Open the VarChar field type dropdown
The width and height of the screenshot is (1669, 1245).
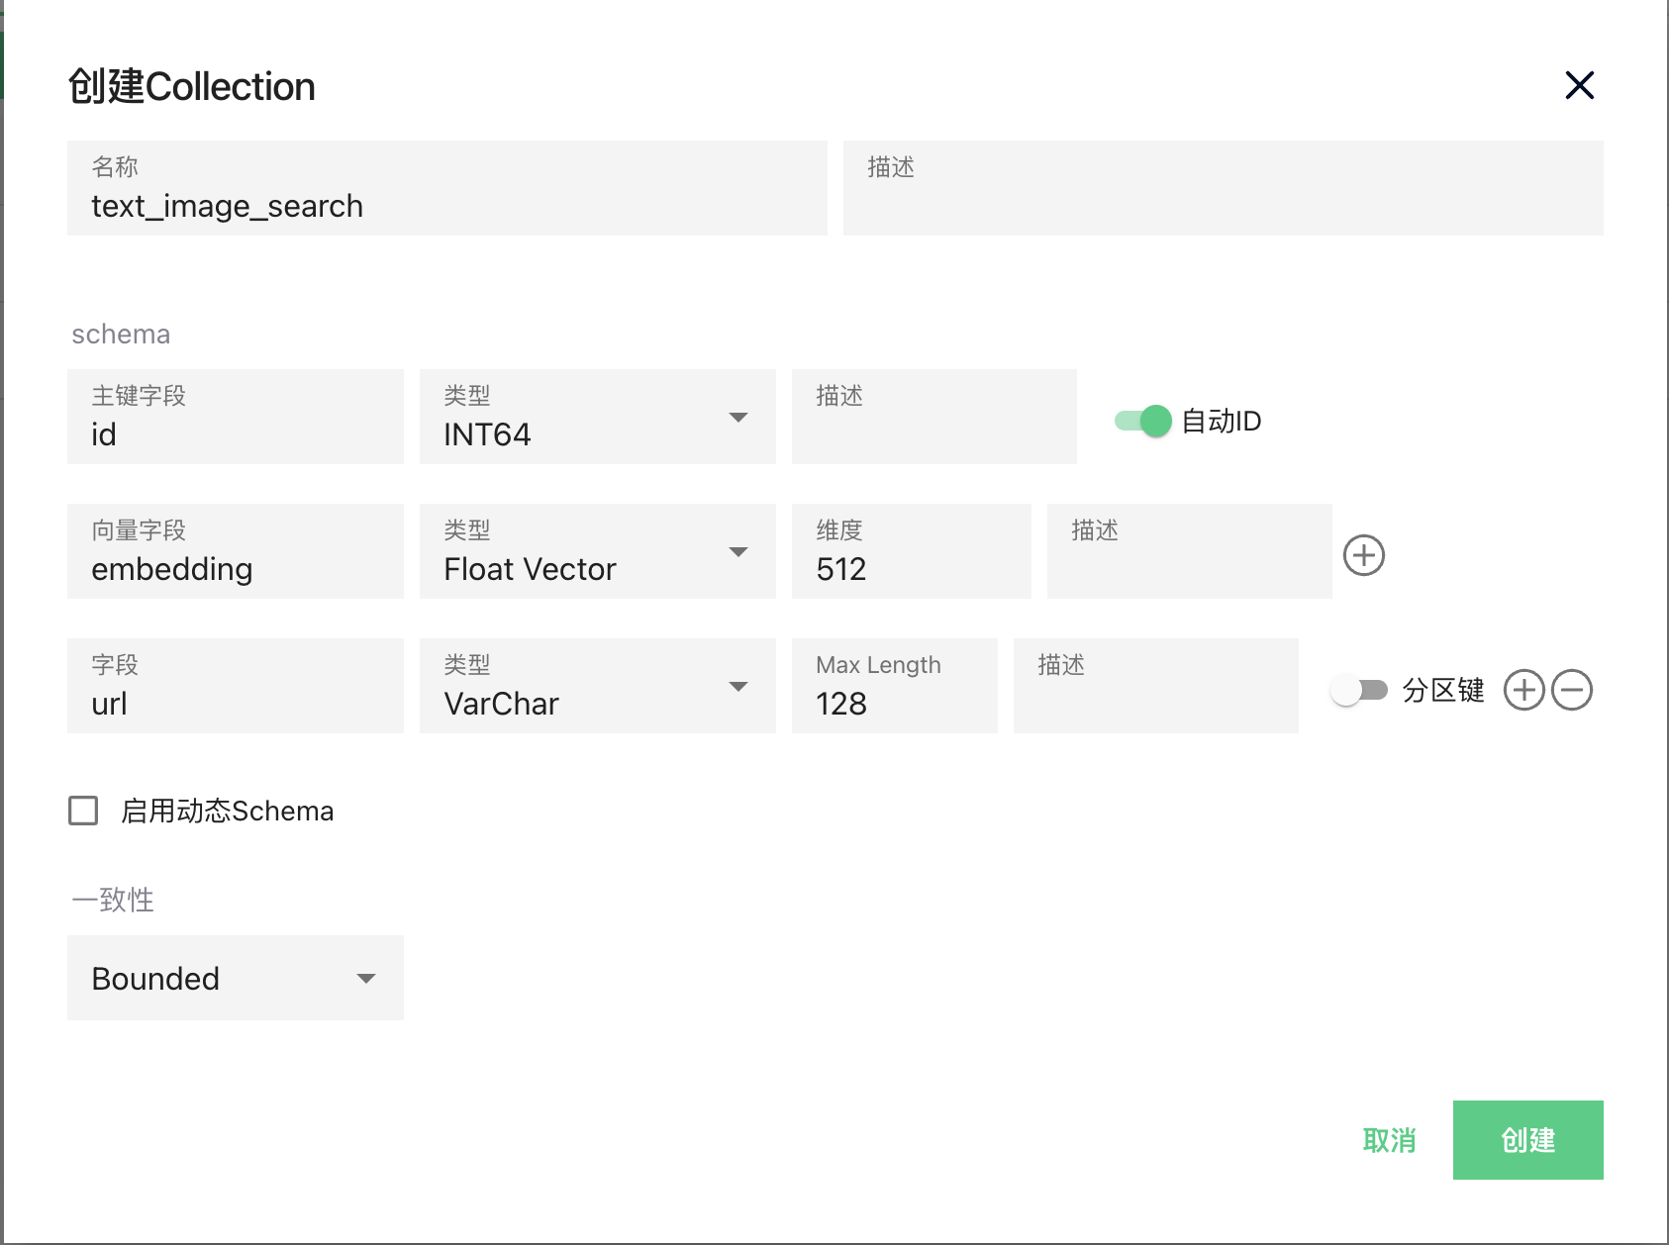(597, 687)
